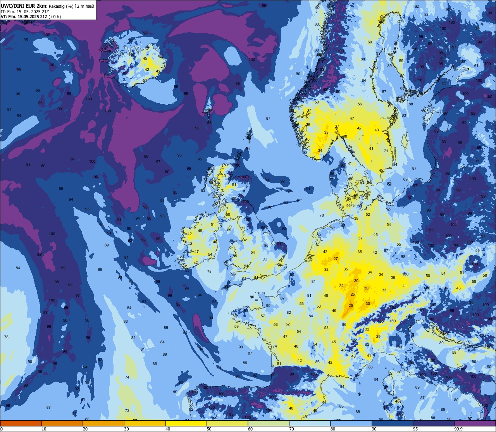Click the legend tick label 40 on colorbar
Viewport: 496px width, 432px height.
pyautogui.click(x=167, y=429)
